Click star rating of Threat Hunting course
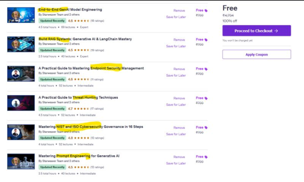This screenshot has height=182, width=304. pyautogui.click(x=81, y=109)
